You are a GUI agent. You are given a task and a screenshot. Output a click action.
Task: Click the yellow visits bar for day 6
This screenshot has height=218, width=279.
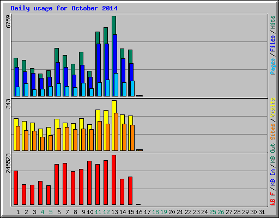coord(57,124)
